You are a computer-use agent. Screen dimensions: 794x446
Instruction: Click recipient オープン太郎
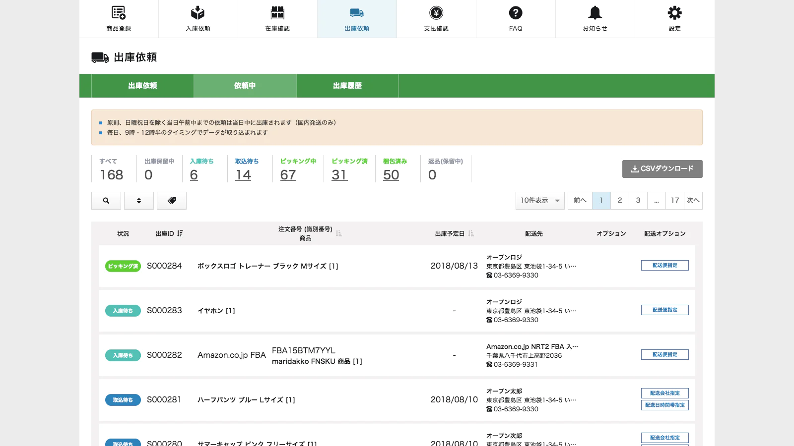[504, 391]
